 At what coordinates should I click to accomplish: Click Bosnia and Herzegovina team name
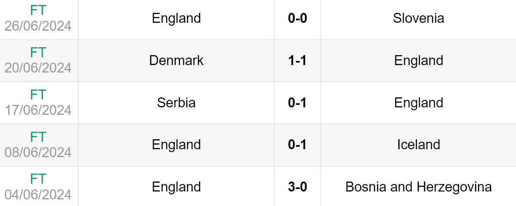418,187
